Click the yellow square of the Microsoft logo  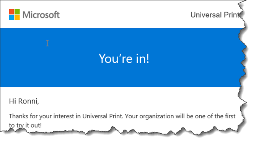click(x=17, y=18)
